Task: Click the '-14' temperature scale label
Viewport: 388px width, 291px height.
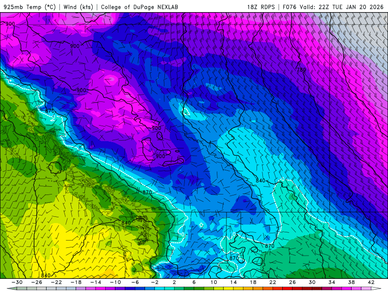Action: click(x=96, y=282)
